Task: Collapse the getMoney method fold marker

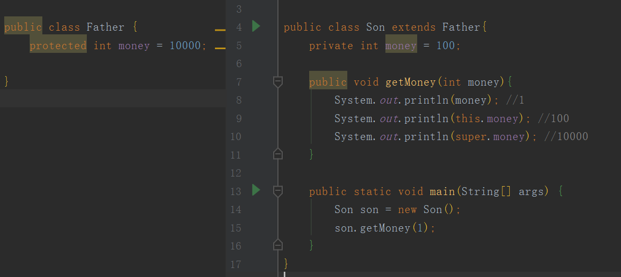Action: 278,82
